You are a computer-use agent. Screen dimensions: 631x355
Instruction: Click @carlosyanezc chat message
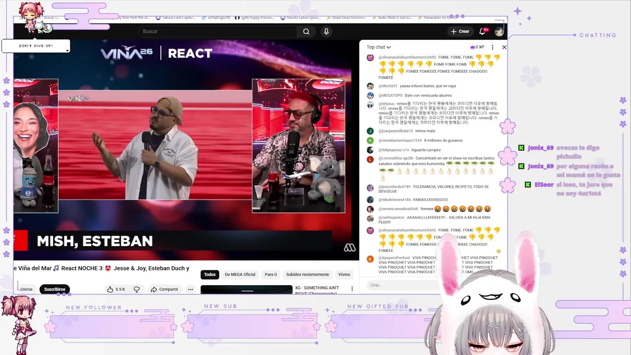tap(434, 219)
